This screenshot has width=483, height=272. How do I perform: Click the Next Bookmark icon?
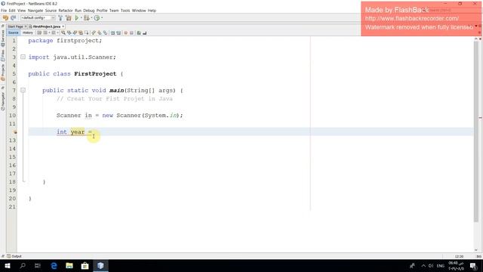[99, 32]
